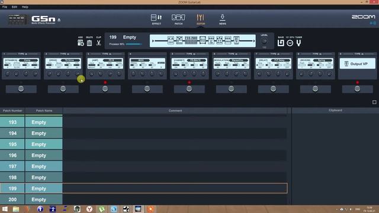Click the comment cell of patch 194
This screenshot has height=213, width=379.
pos(175,133)
